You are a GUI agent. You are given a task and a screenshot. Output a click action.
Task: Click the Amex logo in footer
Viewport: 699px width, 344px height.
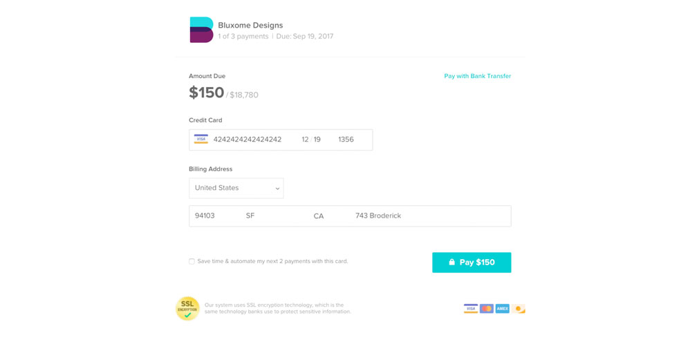pyautogui.click(x=503, y=308)
